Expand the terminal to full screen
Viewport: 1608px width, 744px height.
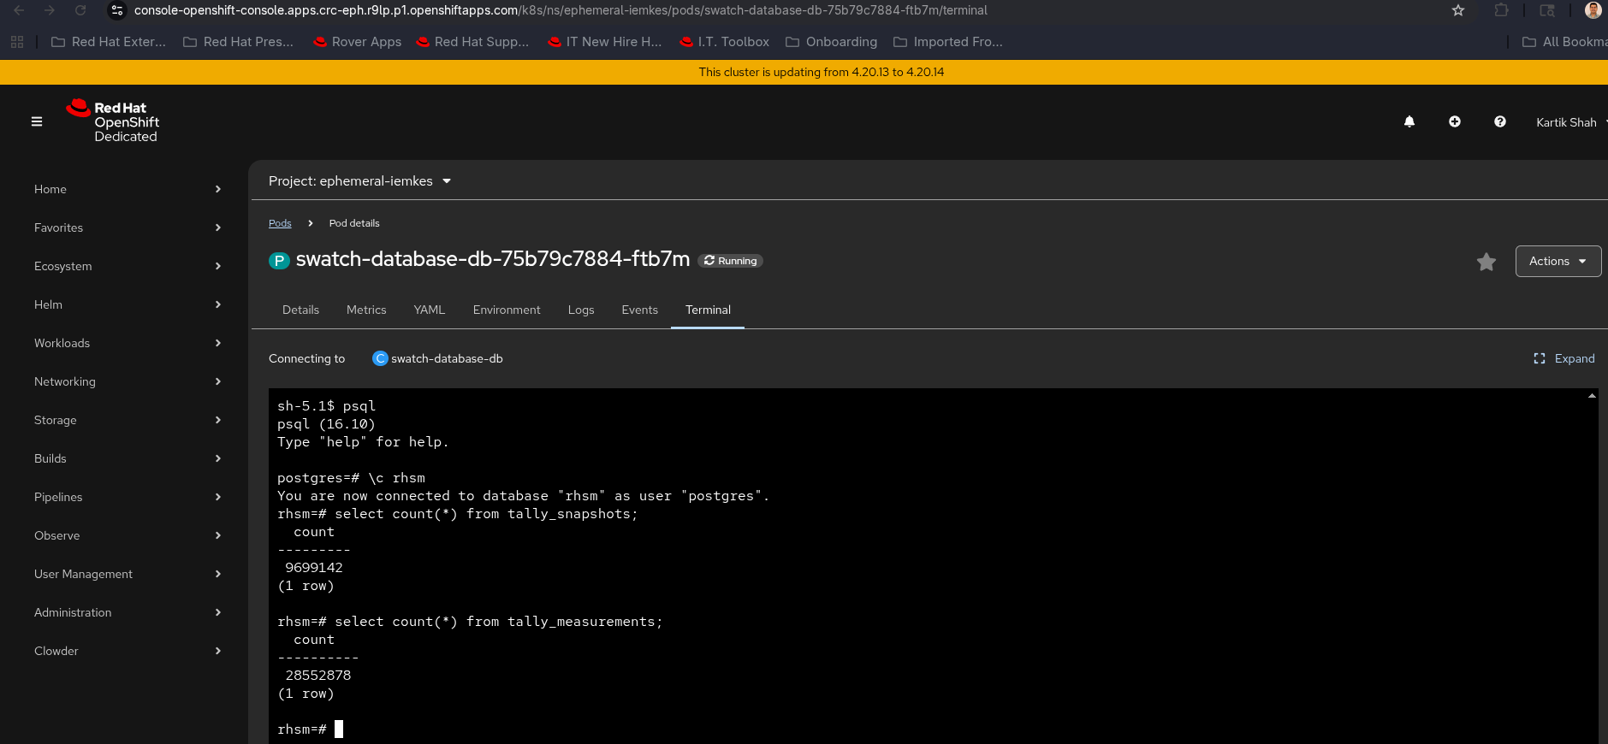coord(1564,358)
